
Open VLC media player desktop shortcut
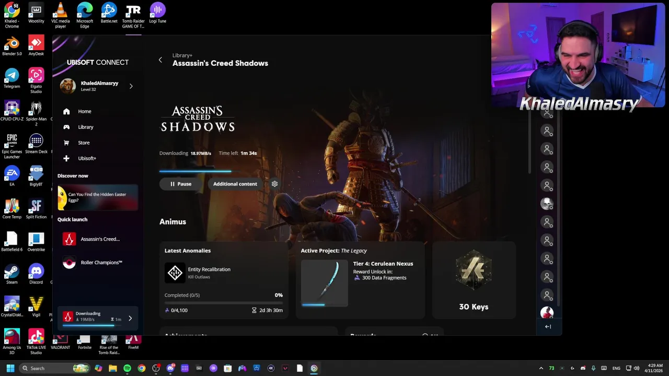(61, 16)
